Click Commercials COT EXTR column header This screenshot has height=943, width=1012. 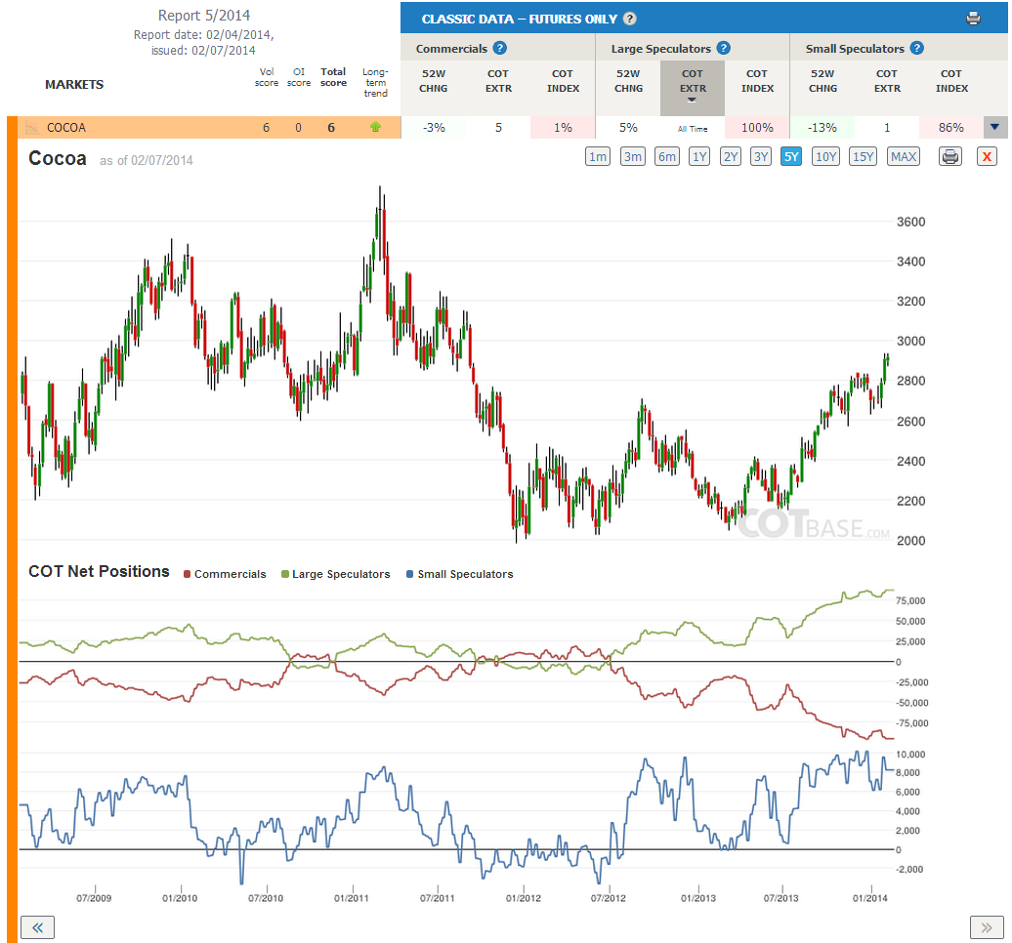498,81
